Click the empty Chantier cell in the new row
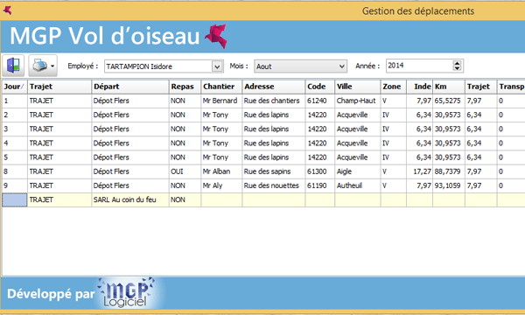Image resolution: width=525 pixels, height=315 pixels. coord(221,199)
